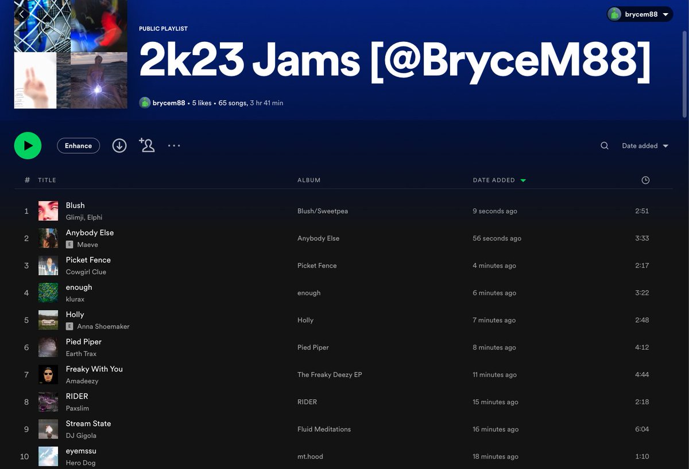
Task: Open The Freaky Deezy EP album link
Action: (330, 374)
